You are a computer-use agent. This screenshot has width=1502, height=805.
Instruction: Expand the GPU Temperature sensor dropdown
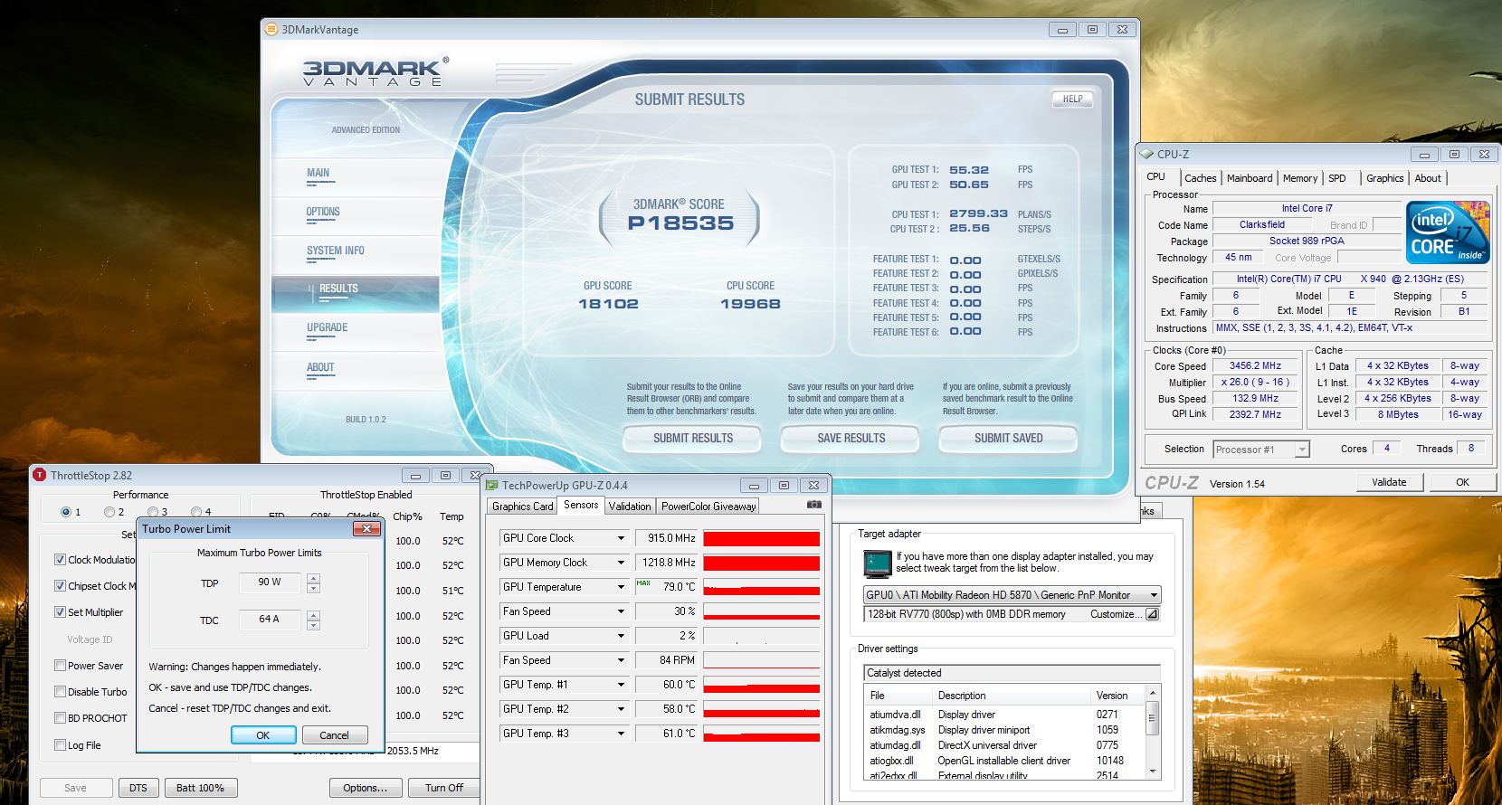[x=621, y=587]
